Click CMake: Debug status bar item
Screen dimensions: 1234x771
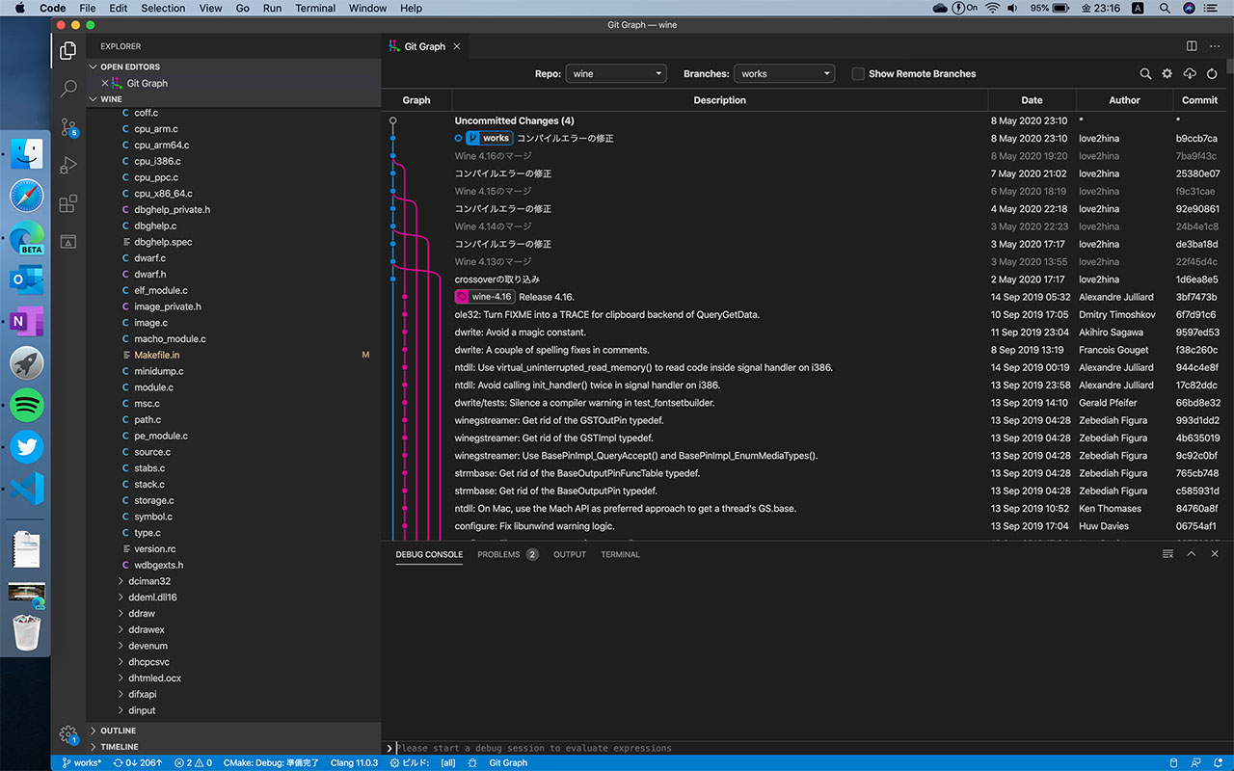click(x=271, y=762)
